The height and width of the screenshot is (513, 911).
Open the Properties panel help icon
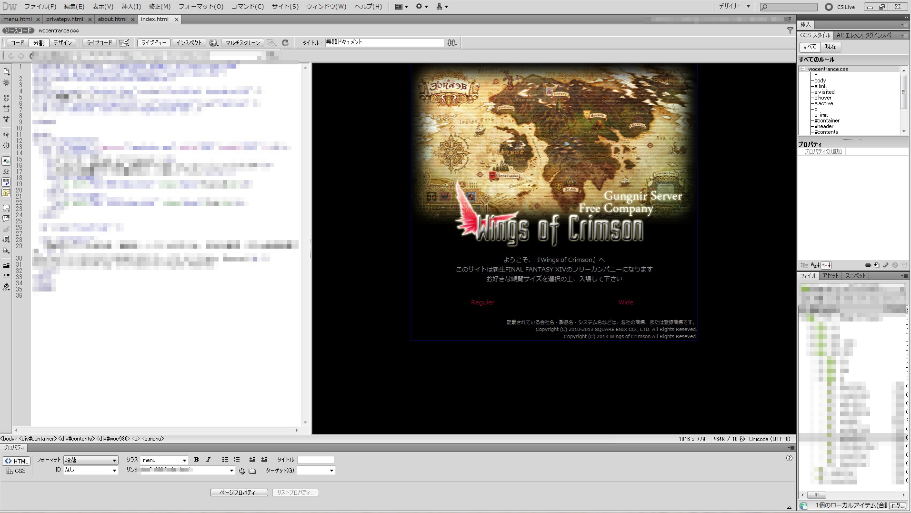pos(789,458)
